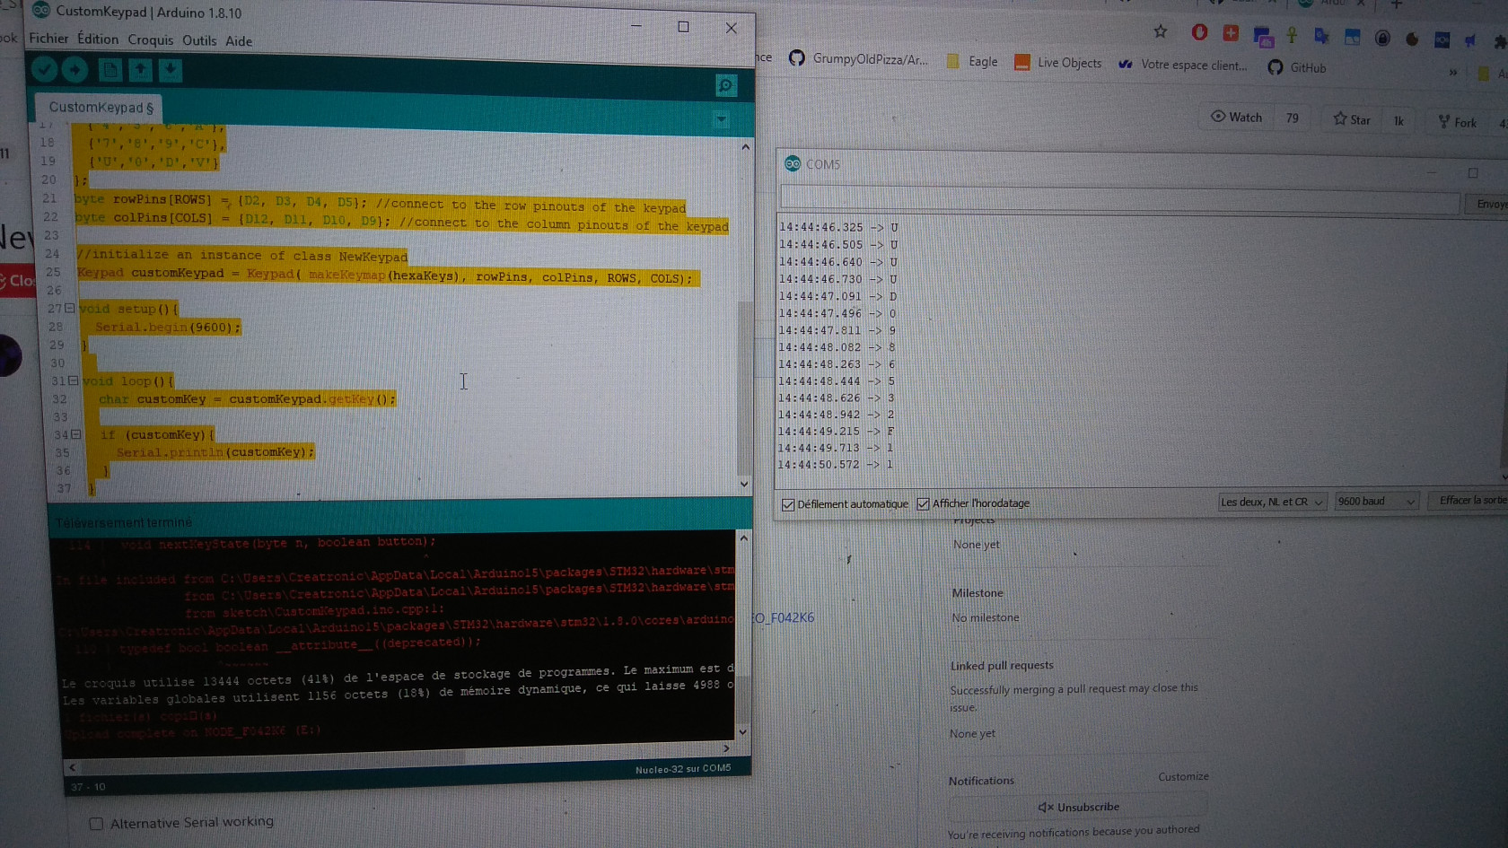Click the Arduino Verify checkmark button

(x=44, y=69)
